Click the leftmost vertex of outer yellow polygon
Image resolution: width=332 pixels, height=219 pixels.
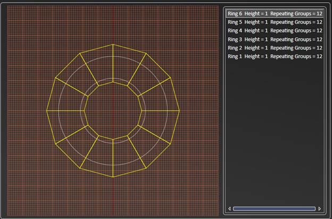[47, 111]
